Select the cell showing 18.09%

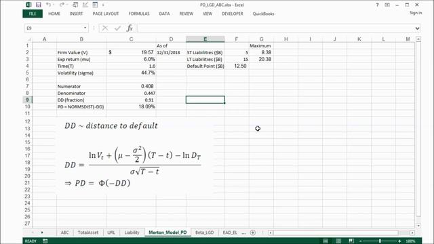click(x=131, y=106)
